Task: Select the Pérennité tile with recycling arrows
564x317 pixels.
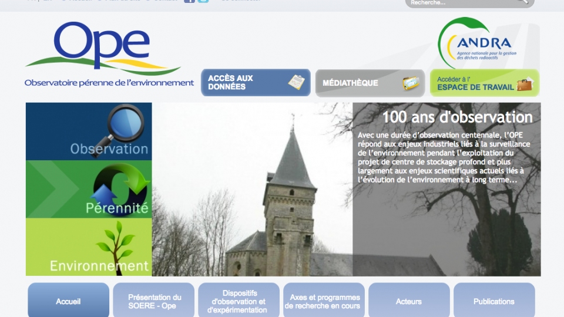Action: [x=89, y=190]
